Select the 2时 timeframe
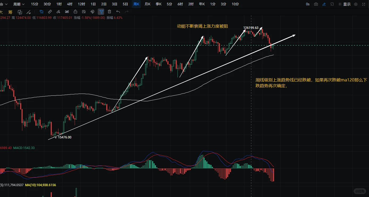This screenshot has height=197, width=369. [191, 4]
